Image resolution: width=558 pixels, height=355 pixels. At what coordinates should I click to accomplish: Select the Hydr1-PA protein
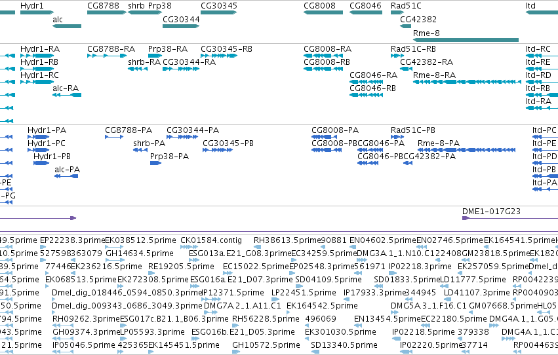[38, 137]
